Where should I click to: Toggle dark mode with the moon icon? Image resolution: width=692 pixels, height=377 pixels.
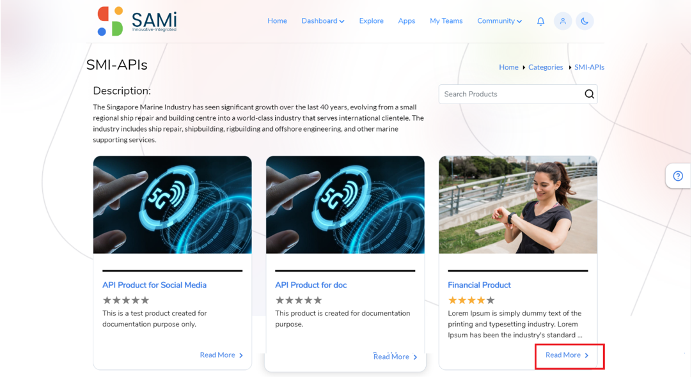(585, 21)
